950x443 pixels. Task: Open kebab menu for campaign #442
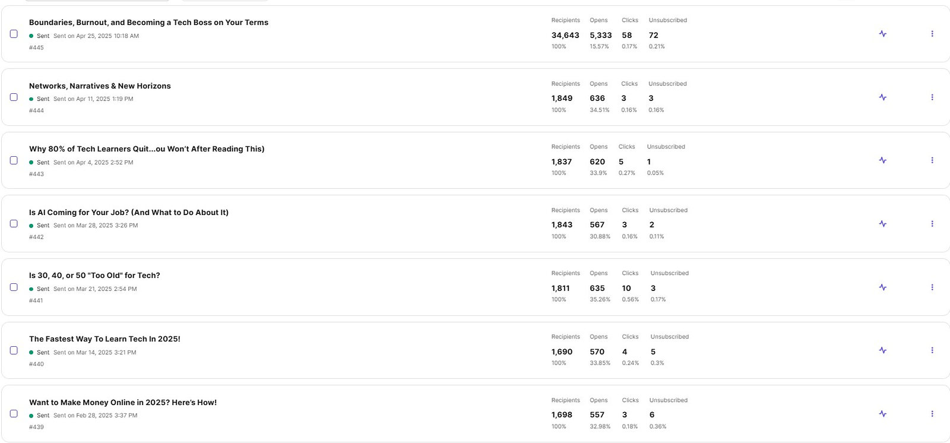[932, 224]
